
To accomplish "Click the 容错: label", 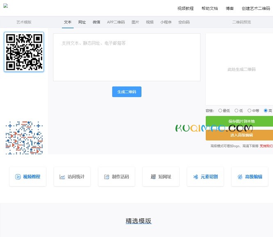I will click(x=209, y=110).
